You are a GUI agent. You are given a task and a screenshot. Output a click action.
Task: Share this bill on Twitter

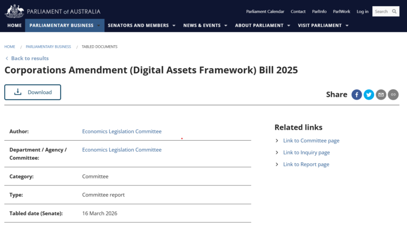point(369,94)
